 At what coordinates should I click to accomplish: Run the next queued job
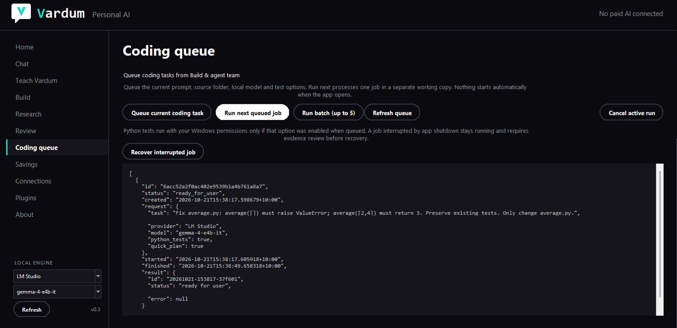point(253,113)
